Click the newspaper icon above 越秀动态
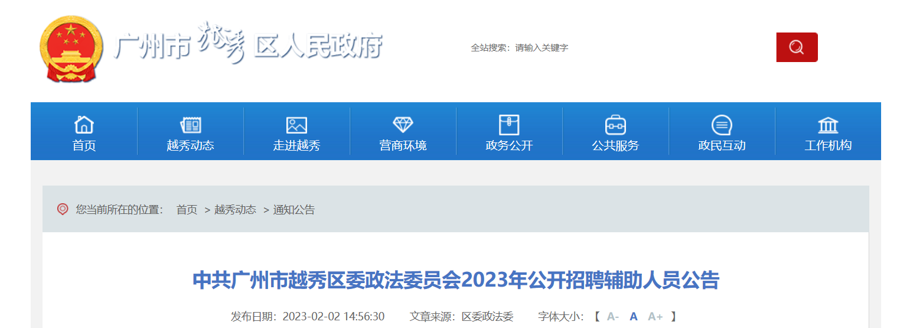This screenshot has height=328, width=900. (x=190, y=125)
